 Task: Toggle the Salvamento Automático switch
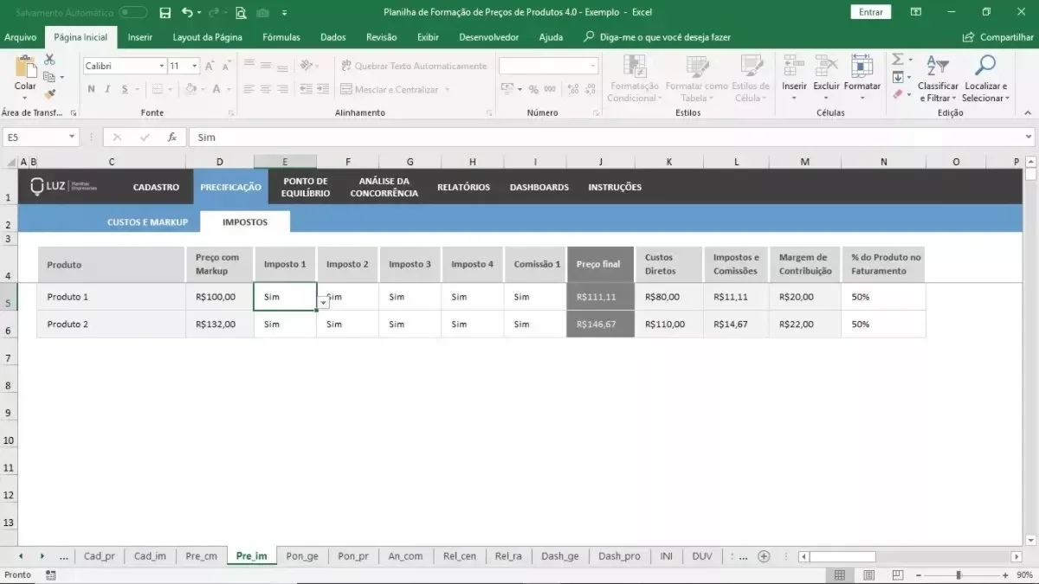[132, 12]
